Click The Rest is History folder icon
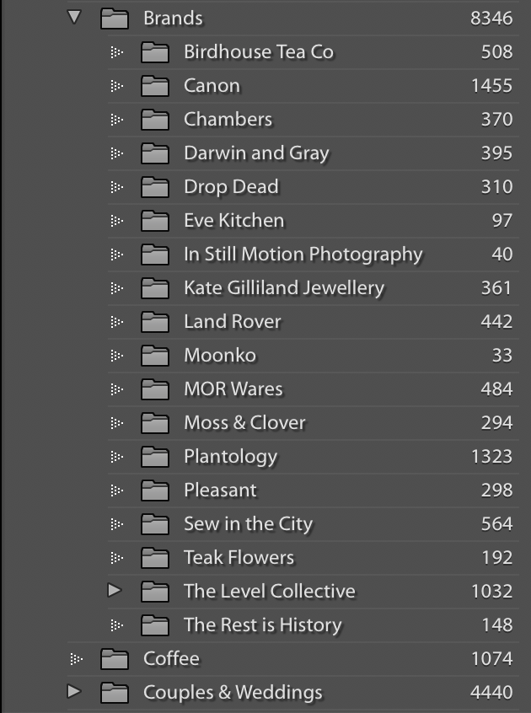 tap(155, 625)
